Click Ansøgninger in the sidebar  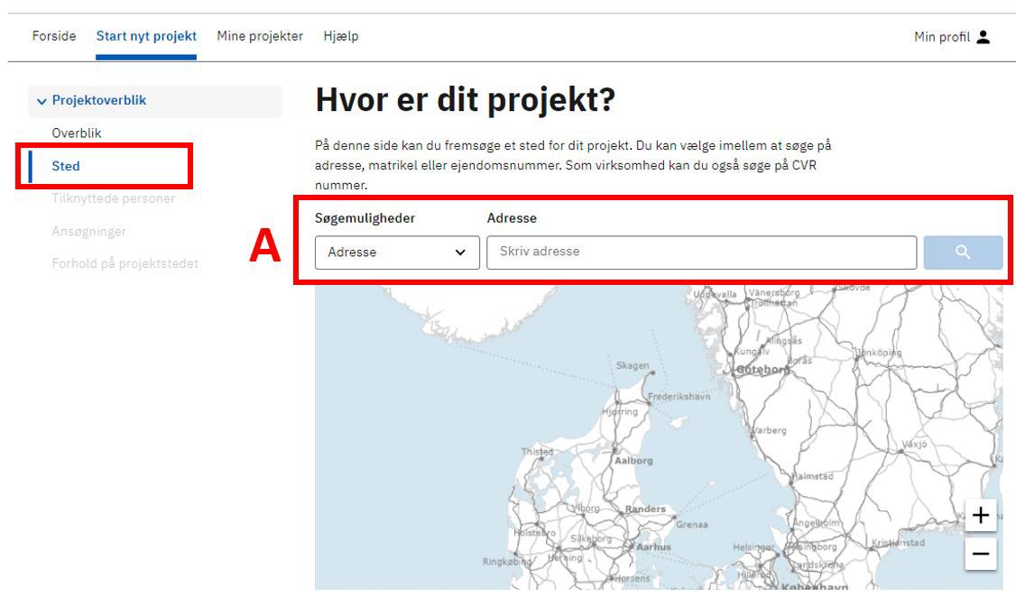tap(88, 231)
